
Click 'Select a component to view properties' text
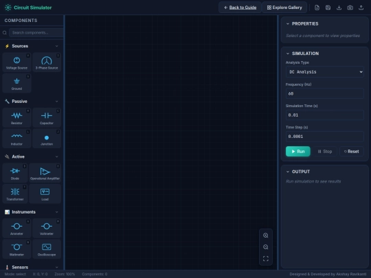tap(323, 36)
